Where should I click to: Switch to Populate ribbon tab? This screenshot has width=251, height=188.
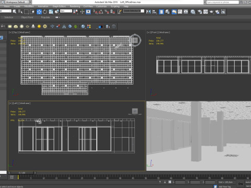tap(45, 17)
